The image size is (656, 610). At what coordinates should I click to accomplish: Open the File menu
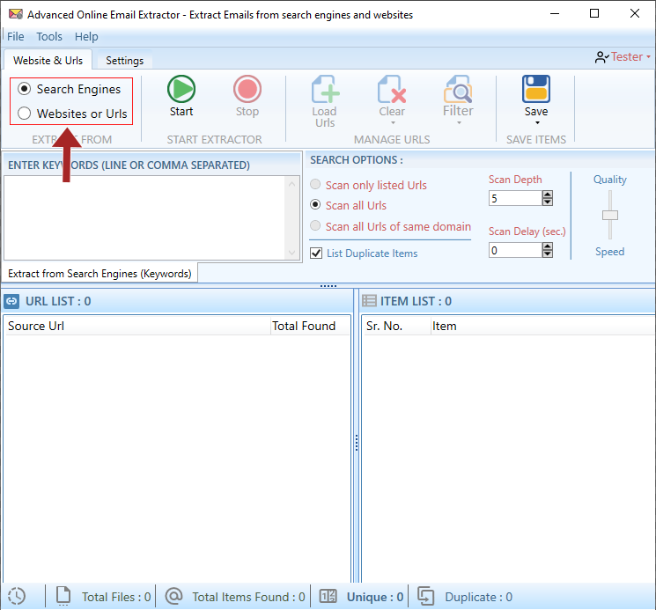(x=16, y=37)
